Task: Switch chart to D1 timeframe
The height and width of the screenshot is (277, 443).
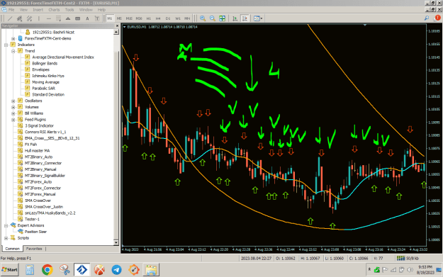Action: point(168,18)
